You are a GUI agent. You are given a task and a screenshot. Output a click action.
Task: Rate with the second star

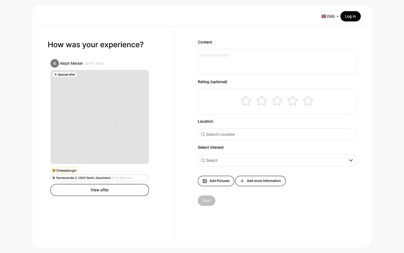coord(261,101)
